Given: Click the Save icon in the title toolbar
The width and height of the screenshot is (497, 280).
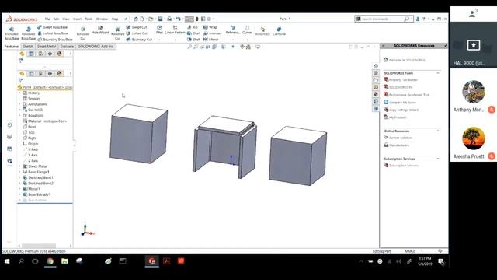Looking at the screenshot, I should point(161,19).
